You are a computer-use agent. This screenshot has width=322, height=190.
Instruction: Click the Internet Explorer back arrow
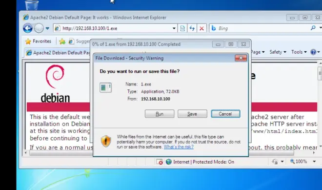coord(27,28)
